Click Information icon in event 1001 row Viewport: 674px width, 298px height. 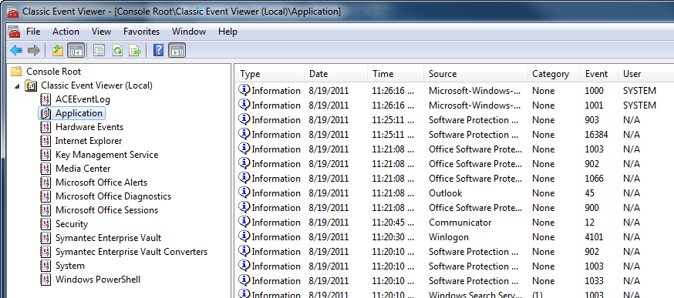coord(244,105)
